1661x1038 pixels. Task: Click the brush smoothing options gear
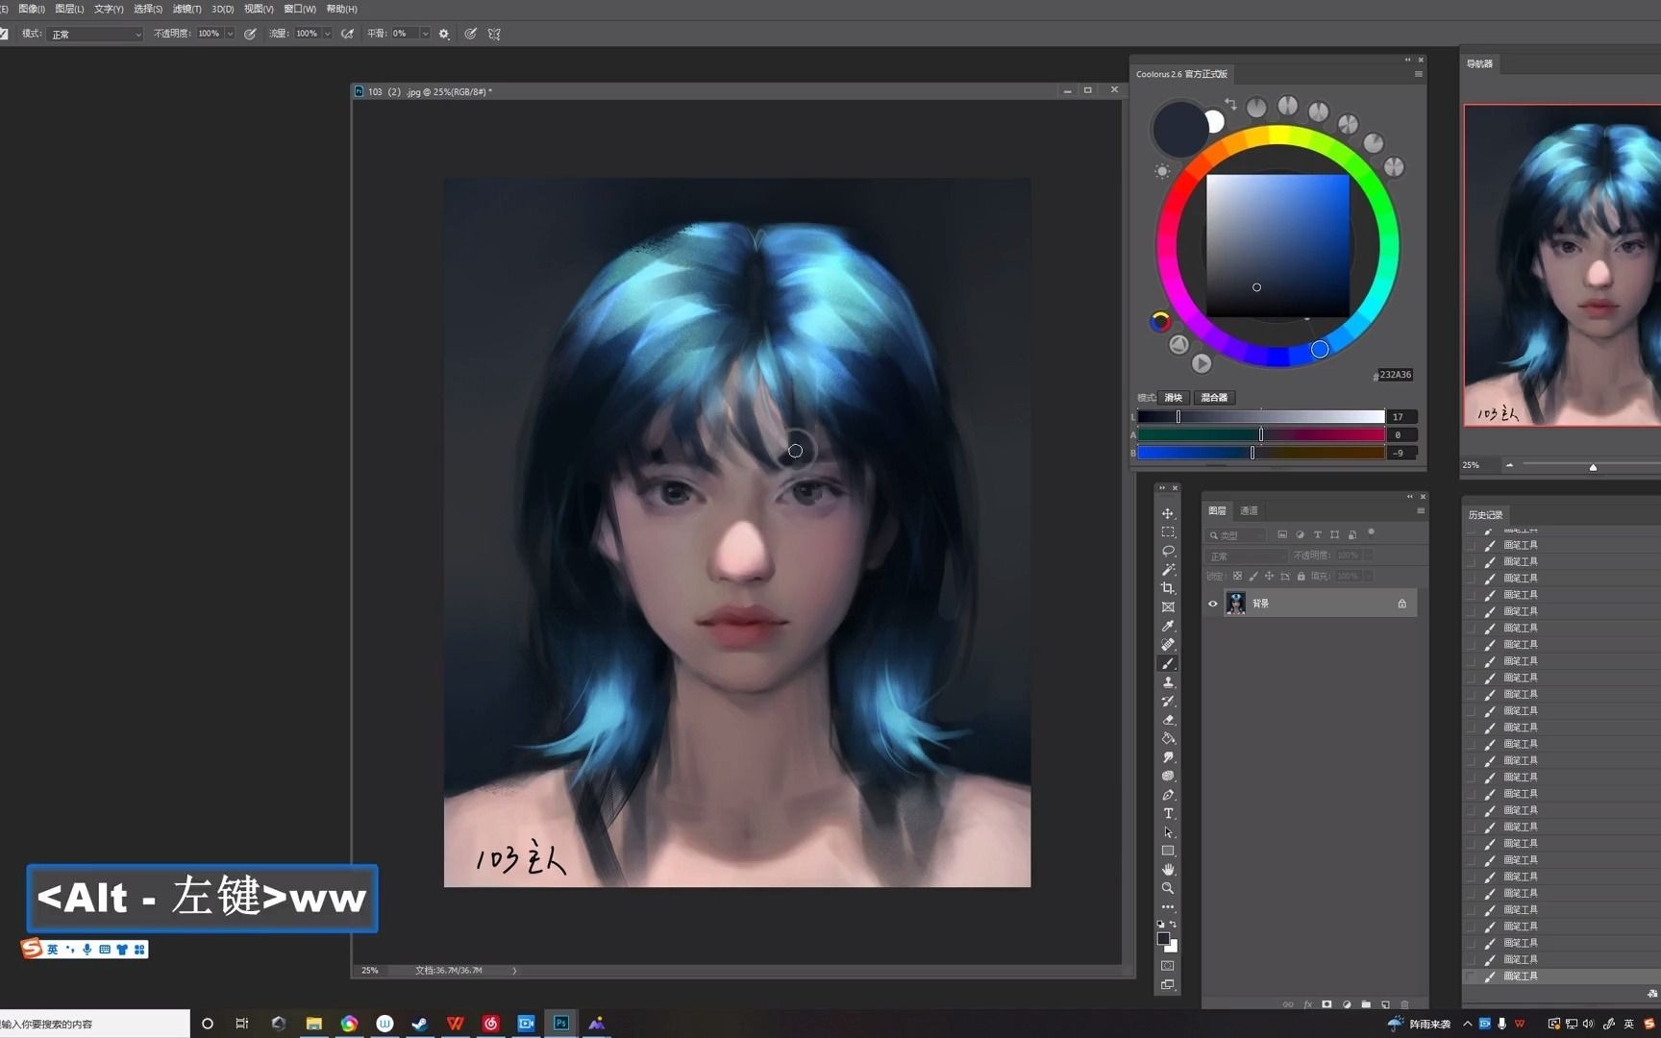444,34
